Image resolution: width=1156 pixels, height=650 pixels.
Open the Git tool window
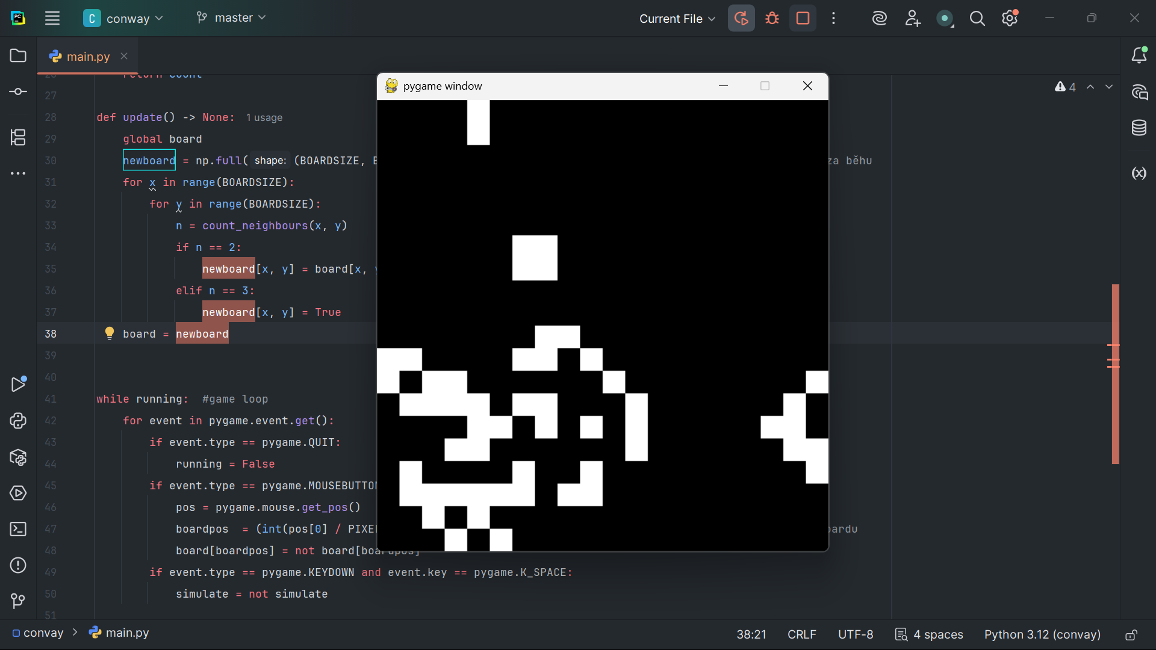point(18,601)
